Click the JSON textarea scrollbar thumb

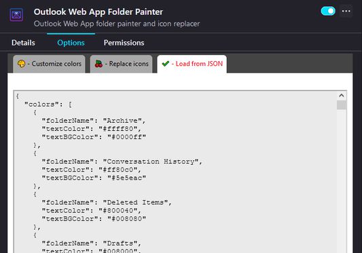point(342,105)
